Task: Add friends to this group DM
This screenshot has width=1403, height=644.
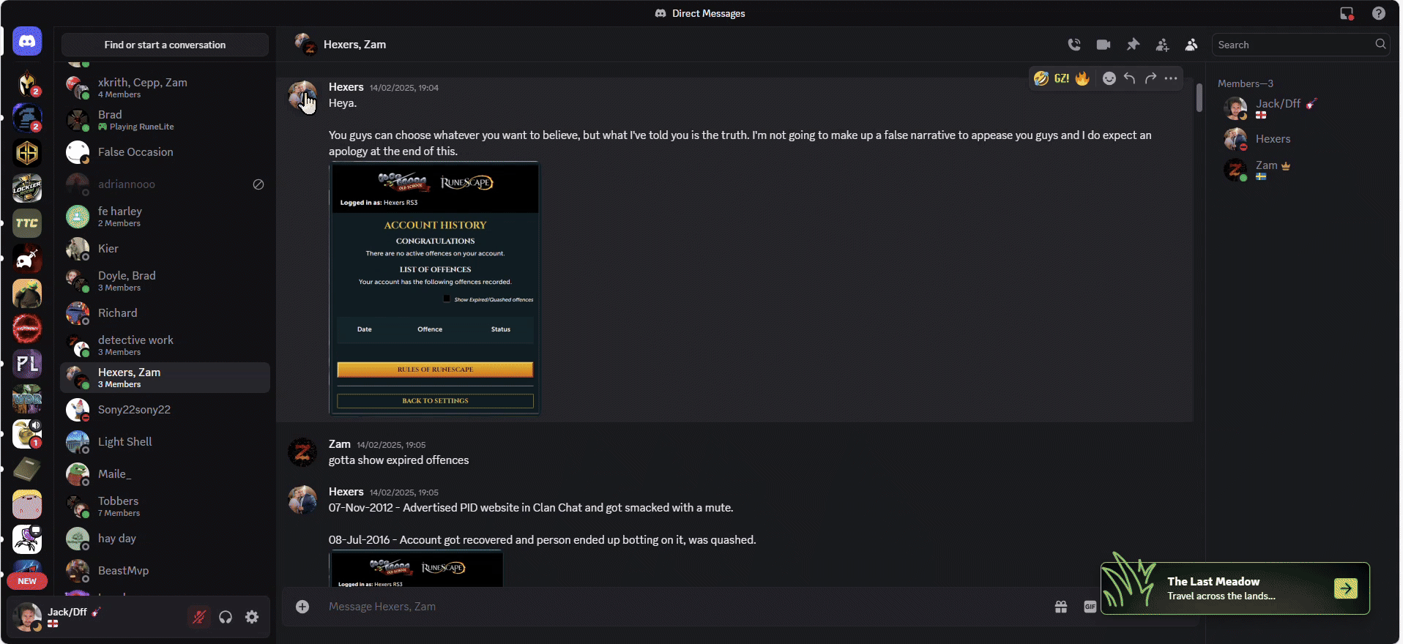Action: point(1162,45)
